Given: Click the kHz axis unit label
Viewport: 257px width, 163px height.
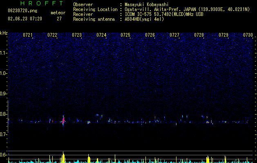Looking at the screenshot, I should 4,33.
